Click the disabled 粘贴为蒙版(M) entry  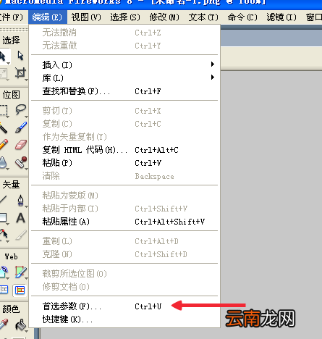click(124, 196)
